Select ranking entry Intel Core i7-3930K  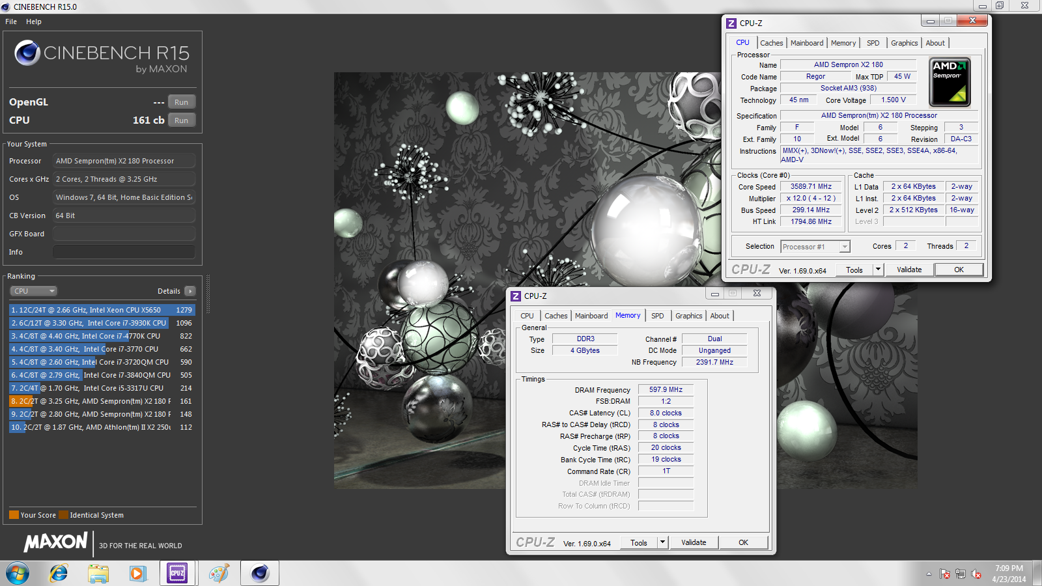(x=102, y=323)
